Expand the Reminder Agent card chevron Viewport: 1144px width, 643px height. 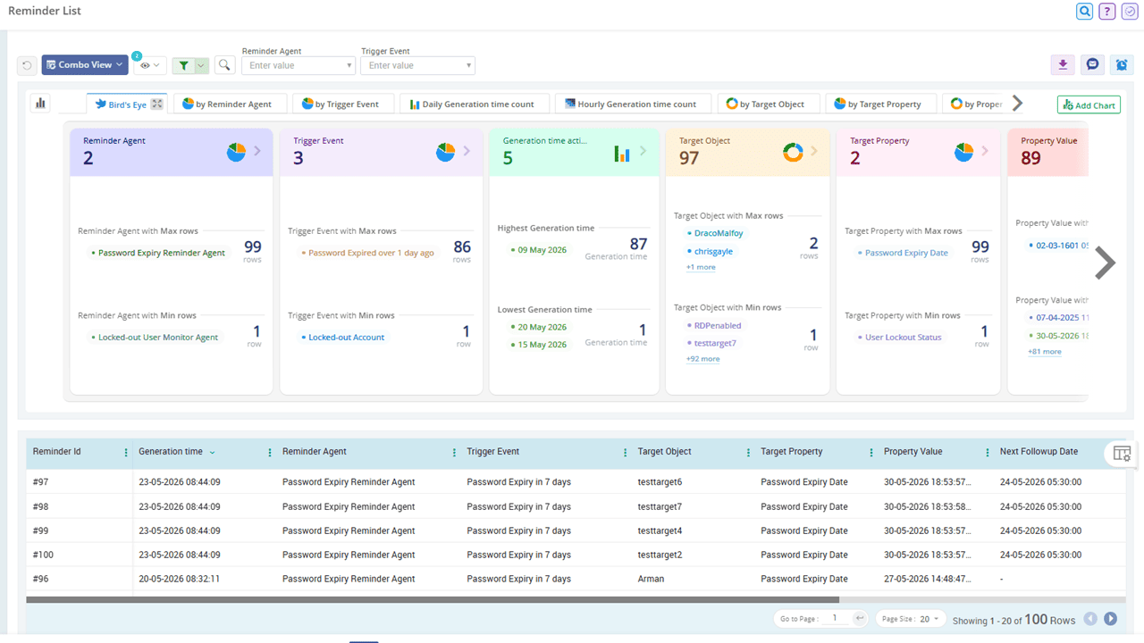257,151
